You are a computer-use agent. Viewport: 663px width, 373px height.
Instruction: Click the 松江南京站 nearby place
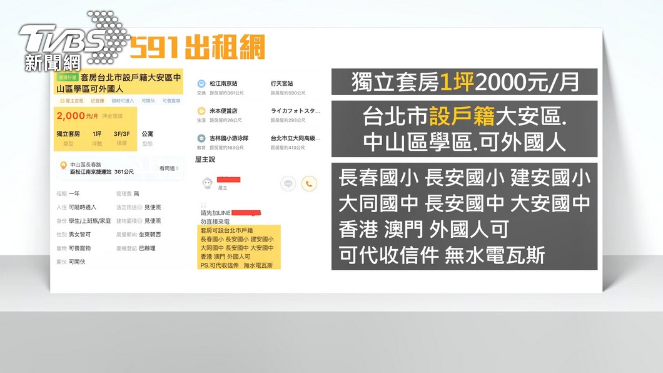pos(224,84)
